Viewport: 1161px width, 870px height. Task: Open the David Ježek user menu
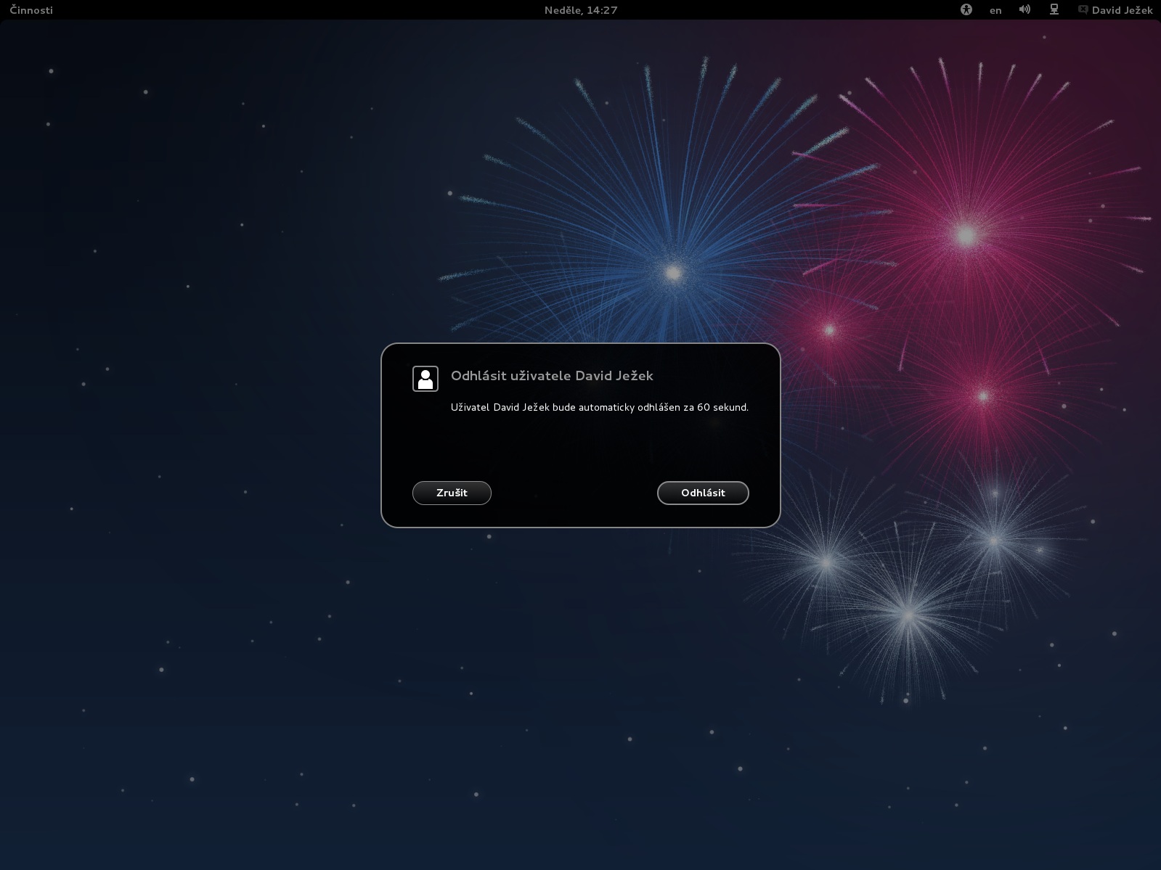pyautogui.click(x=1115, y=10)
